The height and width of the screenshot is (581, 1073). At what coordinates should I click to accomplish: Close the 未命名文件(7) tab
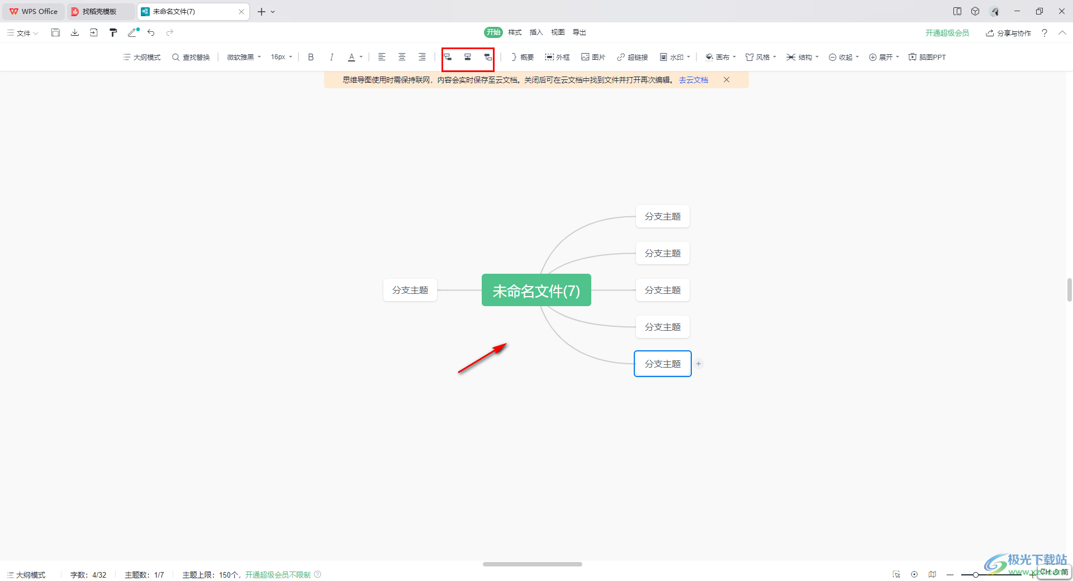[241, 11]
